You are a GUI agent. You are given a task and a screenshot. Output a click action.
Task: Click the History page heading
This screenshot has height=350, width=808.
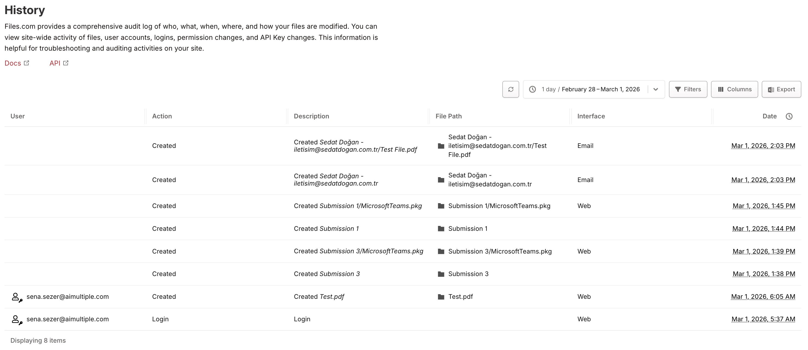[25, 10]
